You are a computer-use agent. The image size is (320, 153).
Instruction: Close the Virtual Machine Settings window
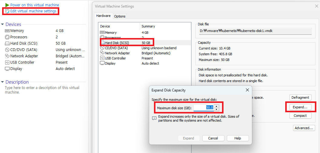[x=317, y=6]
